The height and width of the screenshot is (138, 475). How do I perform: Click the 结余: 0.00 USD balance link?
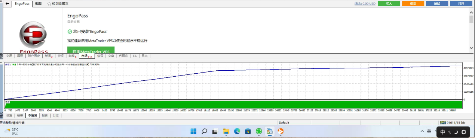tap(365, 4)
